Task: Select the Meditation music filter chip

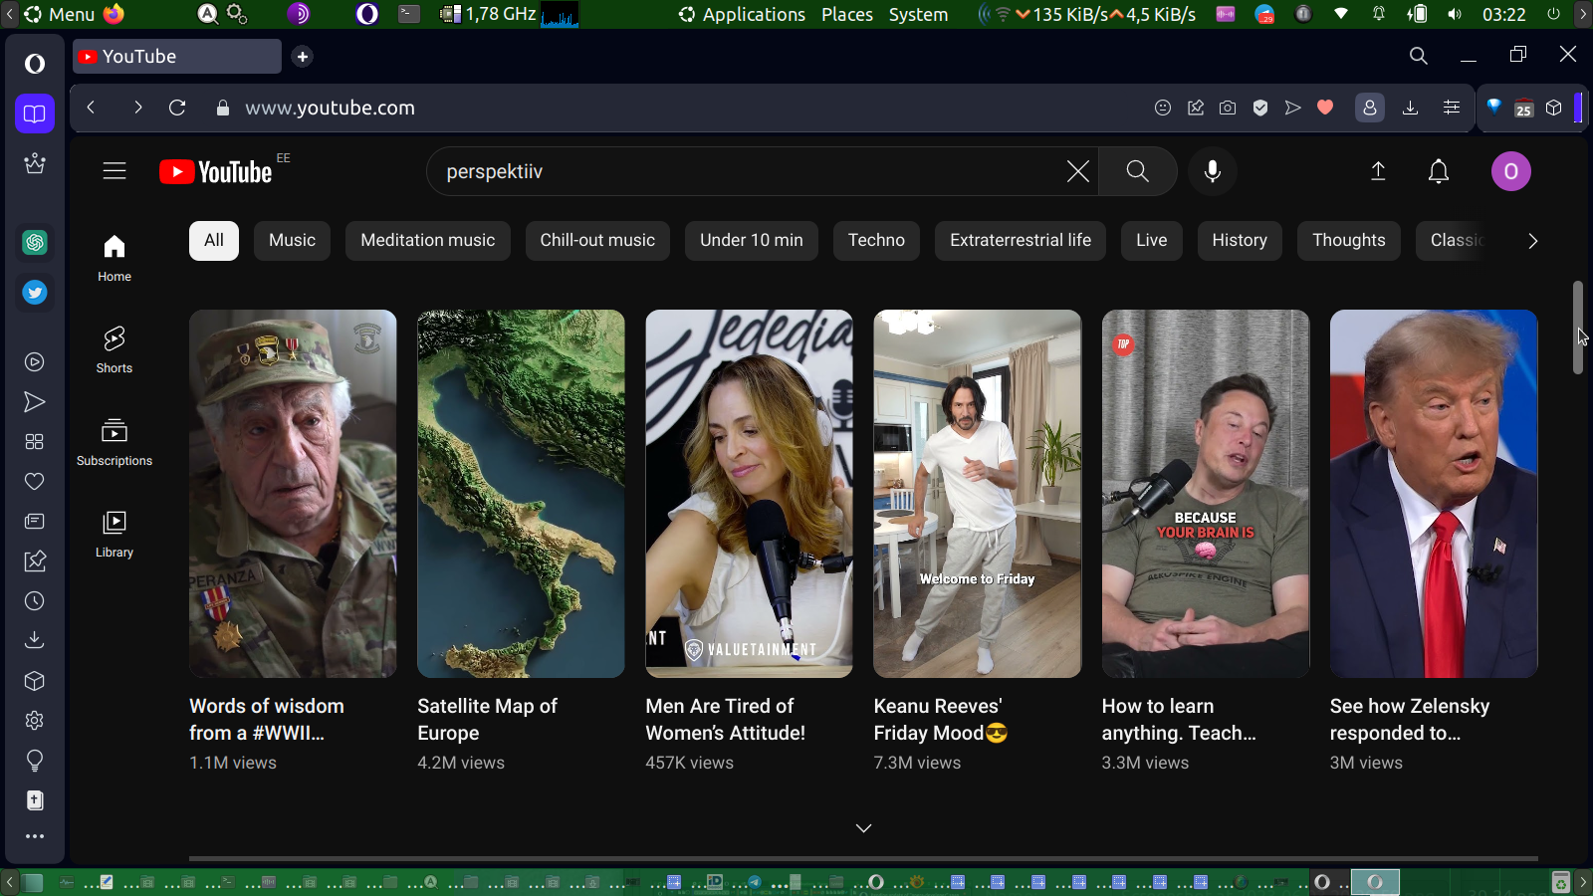Action: (x=427, y=241)
